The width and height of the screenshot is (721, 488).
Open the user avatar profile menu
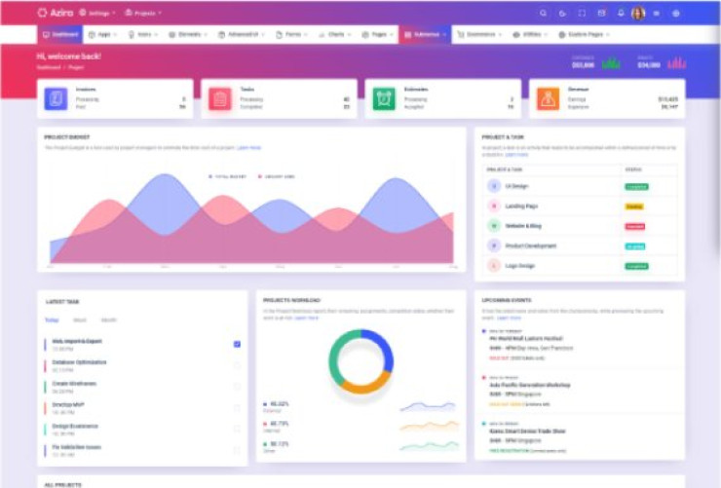[x=638, y=14]
